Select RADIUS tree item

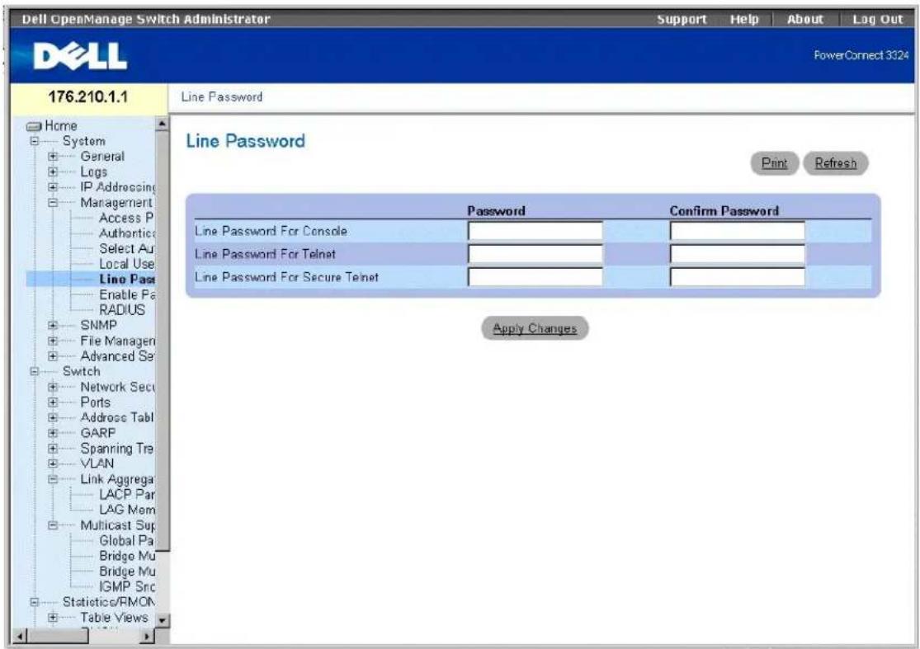click(x=122, y=310)
